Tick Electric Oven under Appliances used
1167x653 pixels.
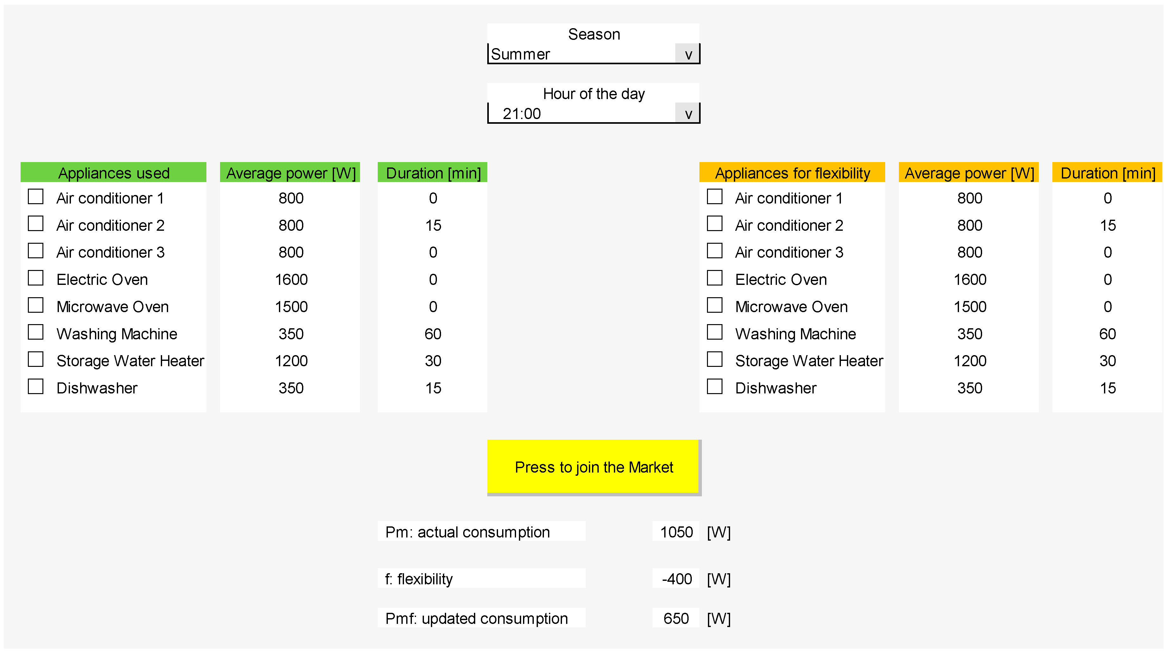click(x=36, y=279)
